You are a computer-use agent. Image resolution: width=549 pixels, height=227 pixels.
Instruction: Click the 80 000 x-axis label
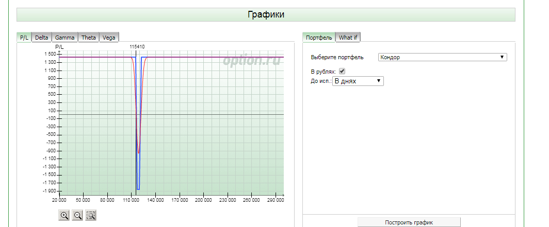pos(107,200)
